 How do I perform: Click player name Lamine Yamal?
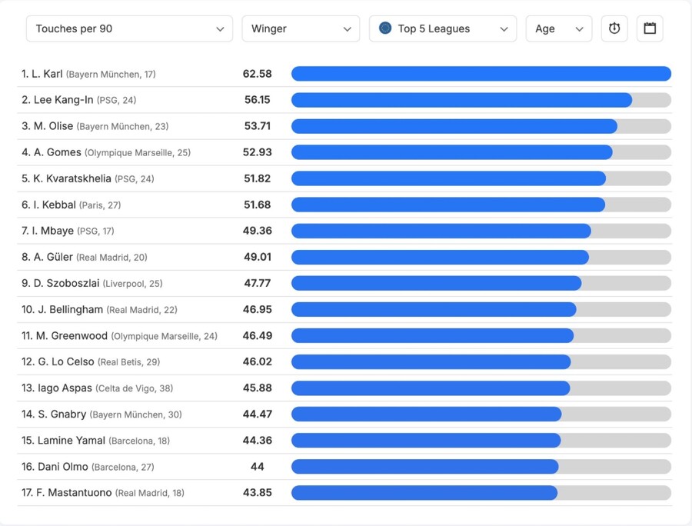click(72, 441)
